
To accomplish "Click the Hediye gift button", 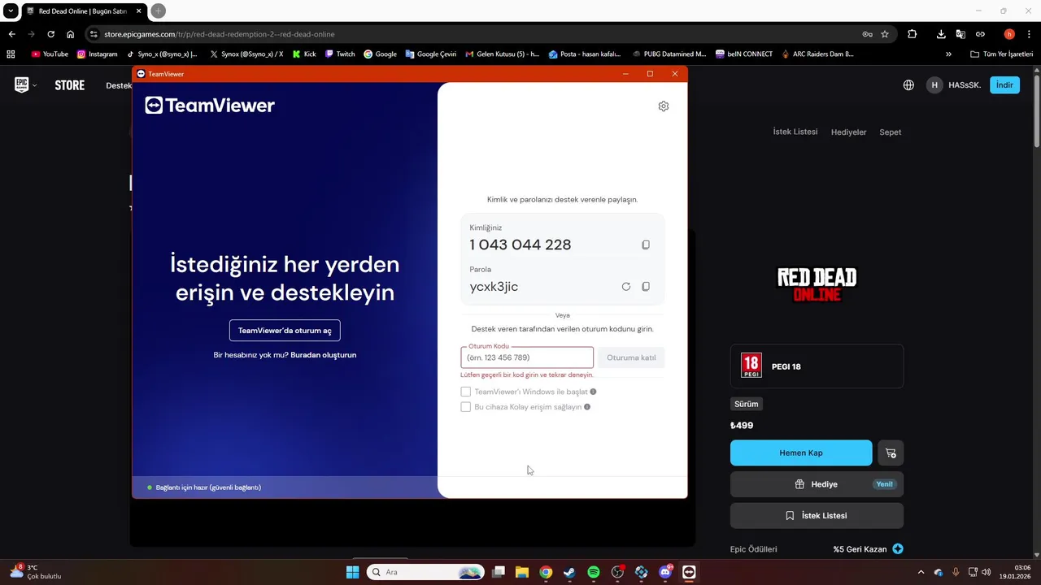I will [x=817, y=484].
